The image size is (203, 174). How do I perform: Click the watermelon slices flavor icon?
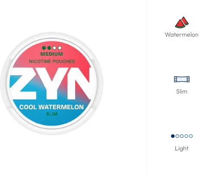[x=182, y=22]
